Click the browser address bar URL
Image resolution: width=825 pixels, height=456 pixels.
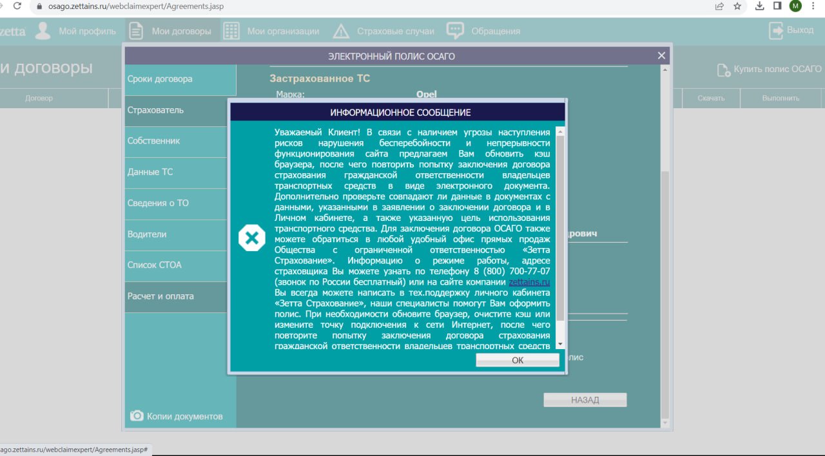[136, 6]
